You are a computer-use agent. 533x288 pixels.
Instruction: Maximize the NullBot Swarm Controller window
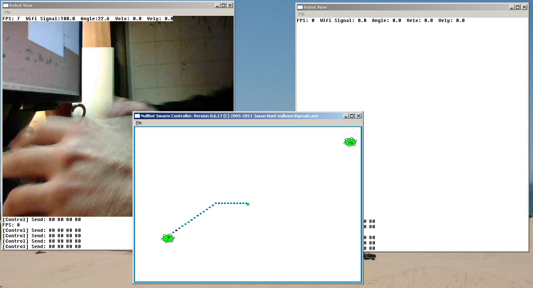(352, 116)
